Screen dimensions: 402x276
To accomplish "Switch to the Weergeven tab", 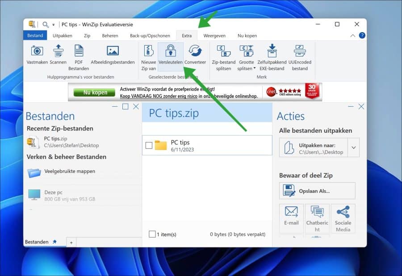I will [x=214, y=36].
